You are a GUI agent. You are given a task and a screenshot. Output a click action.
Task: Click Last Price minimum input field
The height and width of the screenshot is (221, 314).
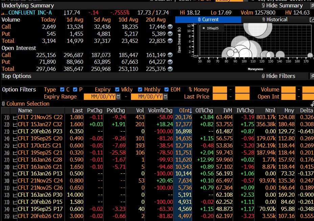[x=220, y=96]
